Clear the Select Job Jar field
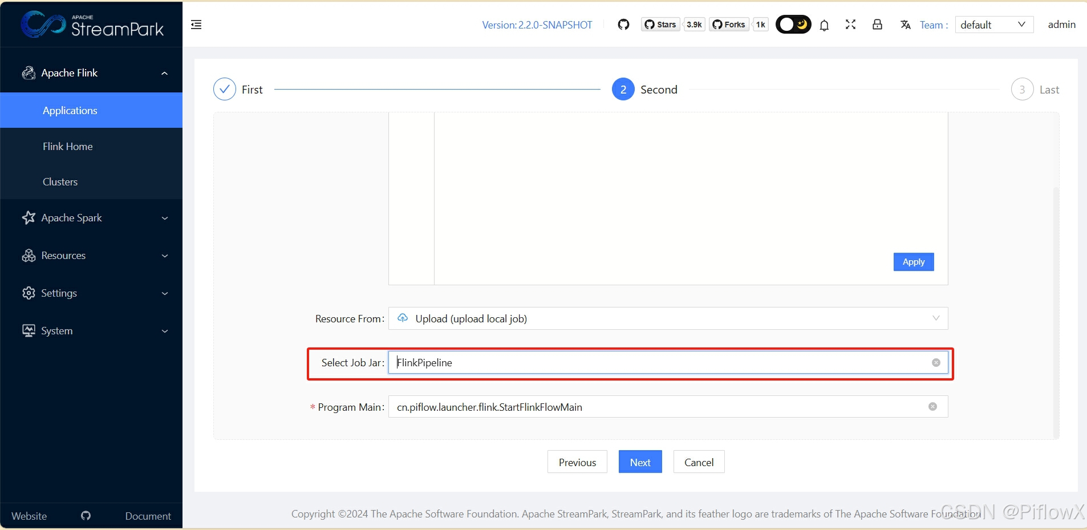The image size is (1087, 530). coord(936,362)
